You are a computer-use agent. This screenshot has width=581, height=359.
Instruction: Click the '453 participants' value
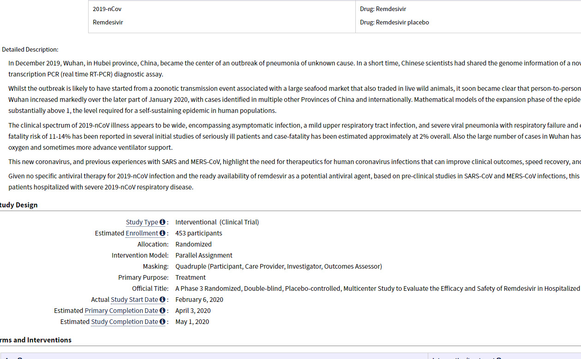click(198, 233)
